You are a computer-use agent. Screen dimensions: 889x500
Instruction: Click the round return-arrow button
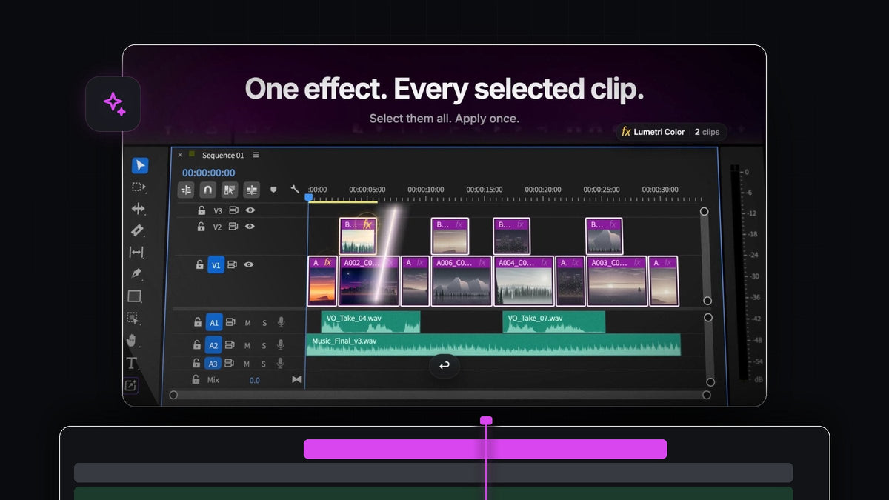[x=444, y=365]
